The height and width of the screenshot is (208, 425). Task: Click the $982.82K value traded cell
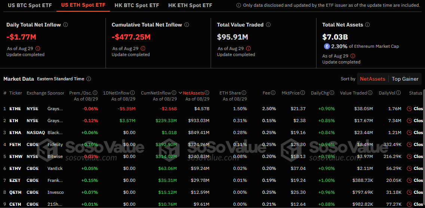[363, 204]
